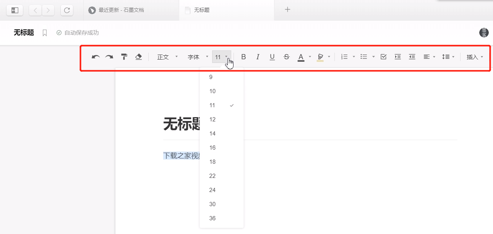Open the font color picker
The height and width of the screenshot is (234, 493).
tap(301, 56)
